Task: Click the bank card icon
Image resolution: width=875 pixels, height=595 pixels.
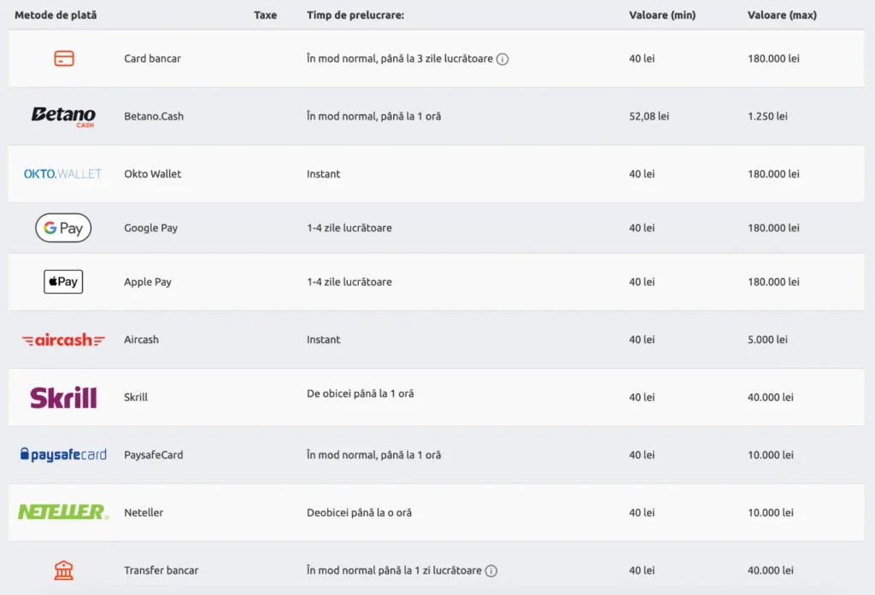Action: click(x=63, y=58)
